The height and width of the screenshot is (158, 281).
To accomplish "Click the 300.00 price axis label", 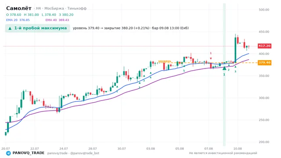I will (x=264, y=98).
